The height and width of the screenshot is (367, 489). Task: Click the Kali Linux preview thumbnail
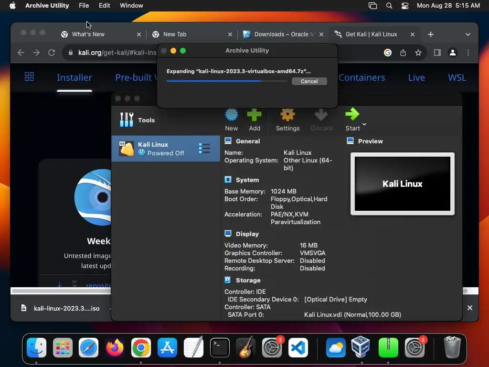[402, 184]
